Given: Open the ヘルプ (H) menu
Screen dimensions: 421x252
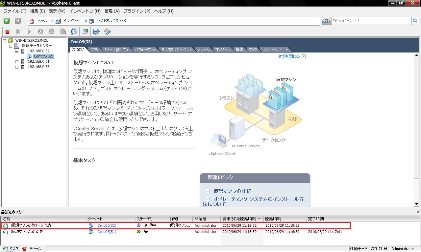Looking at the screenshot, I should click(x=164, y=11).
